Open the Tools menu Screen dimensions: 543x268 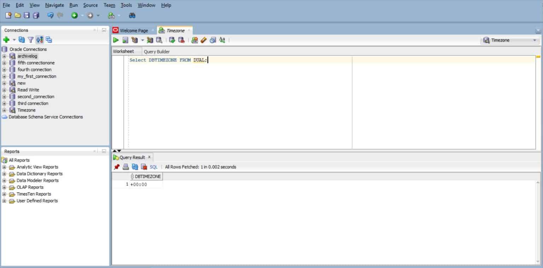[126, 5]
